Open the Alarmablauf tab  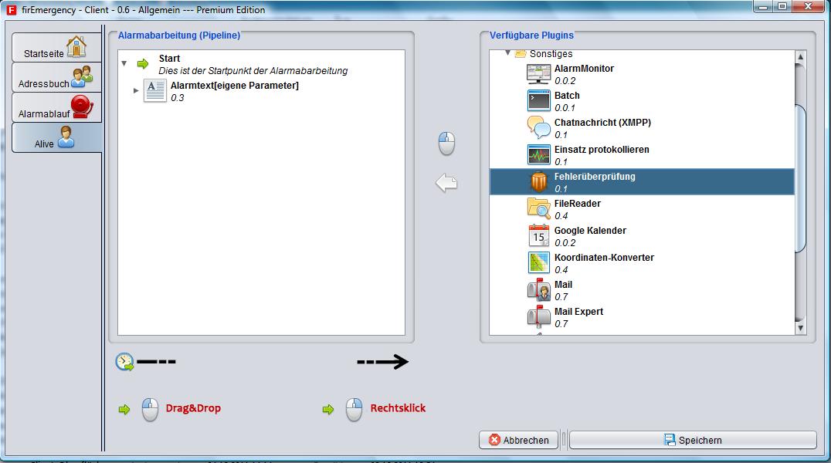tap(56, 108)
